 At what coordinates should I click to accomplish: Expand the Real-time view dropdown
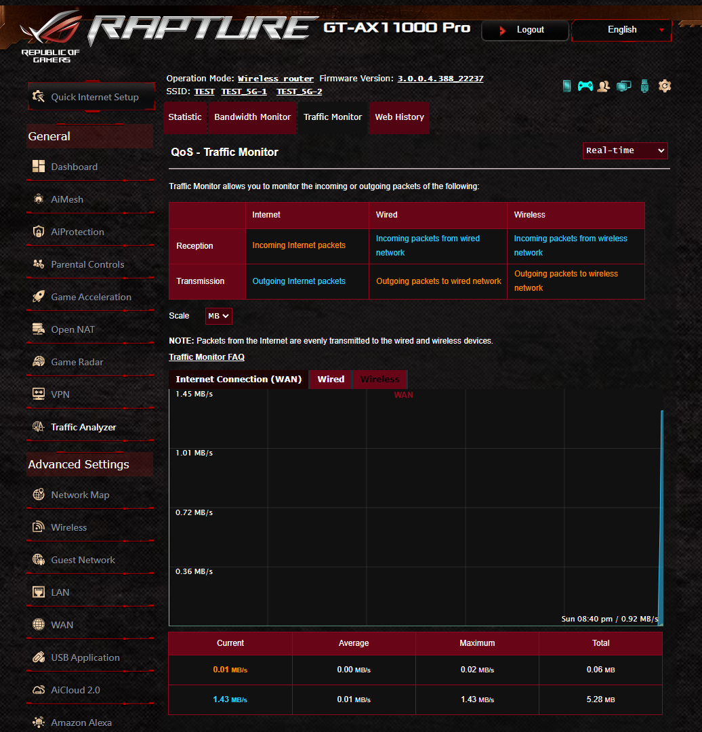click(625, 150)
